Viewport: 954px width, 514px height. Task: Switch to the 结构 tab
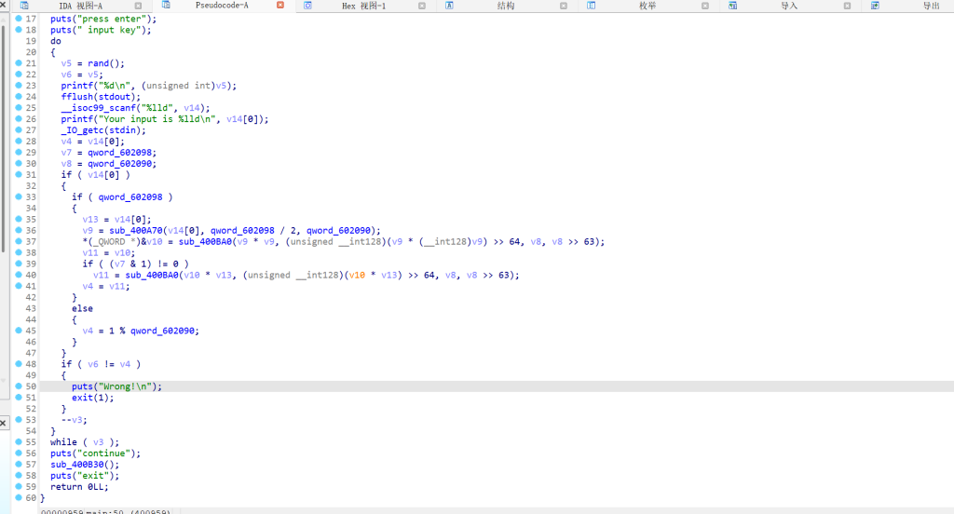pos(505,6)
